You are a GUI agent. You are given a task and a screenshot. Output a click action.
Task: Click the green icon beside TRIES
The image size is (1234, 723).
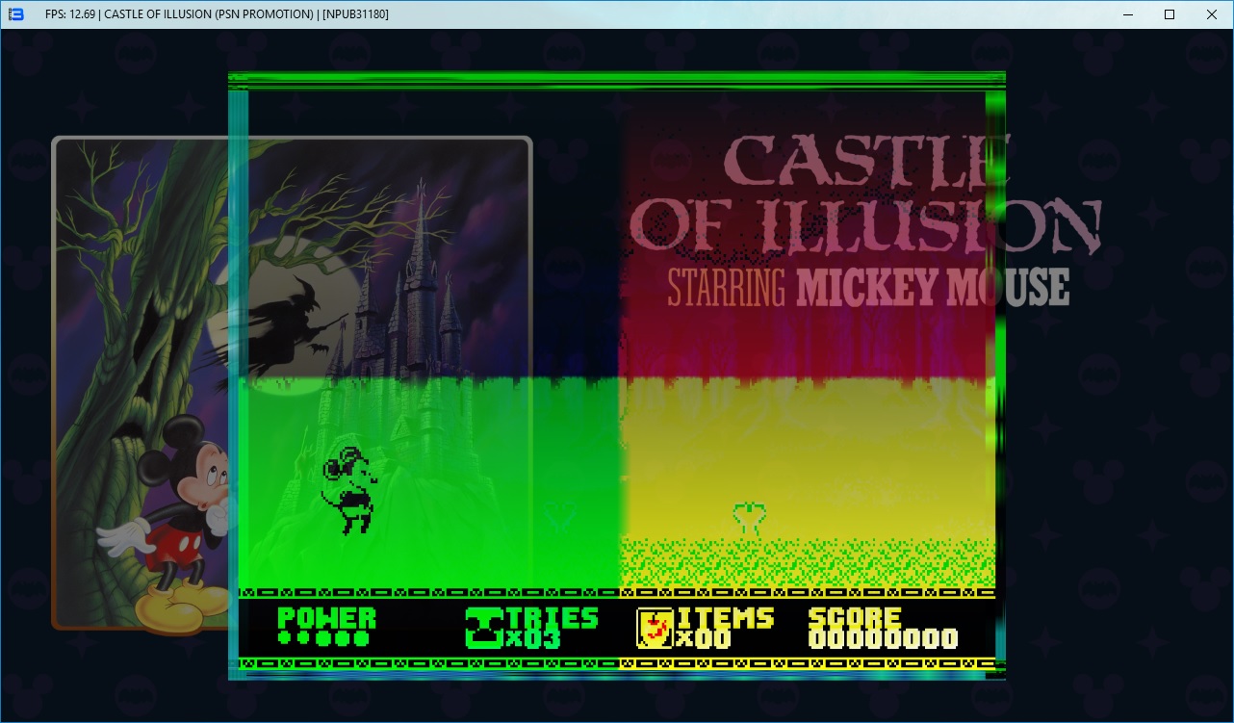click(x=484, y=628)
